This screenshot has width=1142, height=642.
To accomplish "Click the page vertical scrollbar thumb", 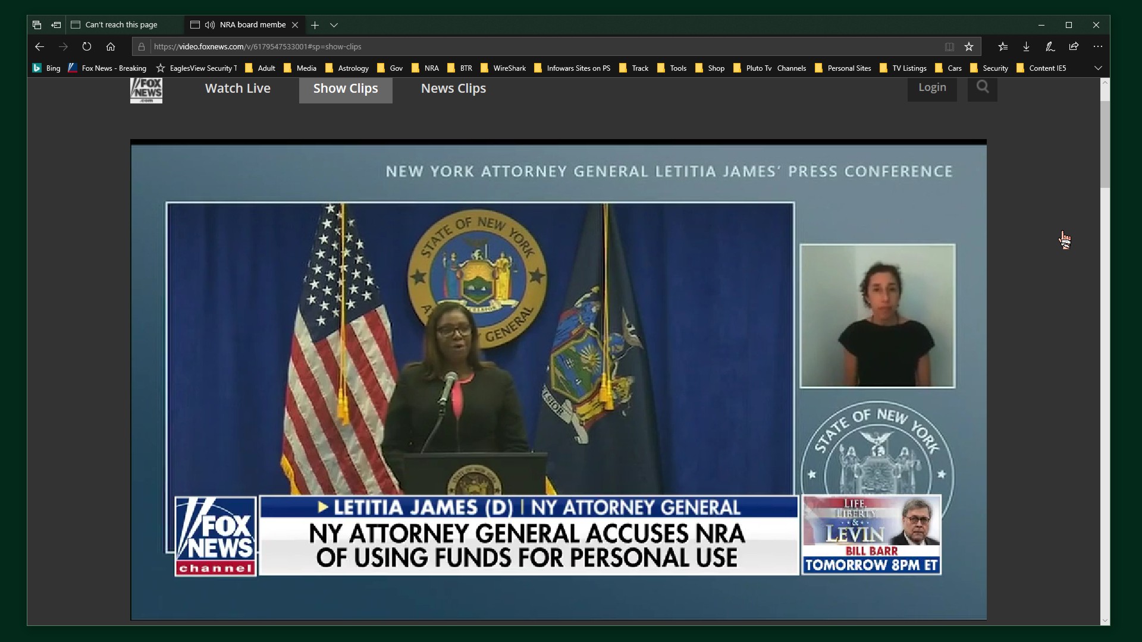I will tap(1105, 144).
